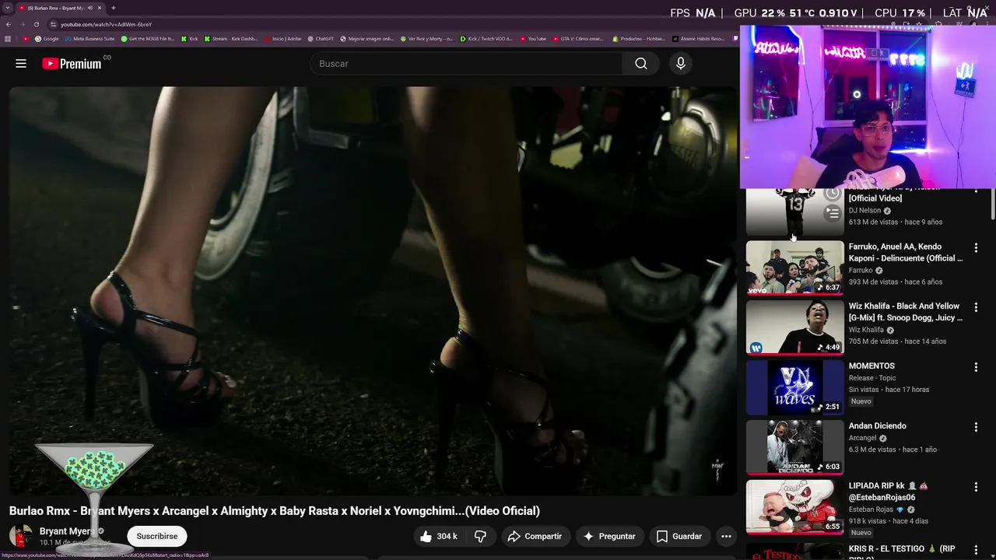Share the video via Compartir

[x=535, y=536]
